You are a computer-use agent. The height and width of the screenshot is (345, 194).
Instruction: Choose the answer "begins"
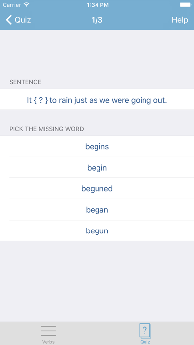[97, 147]
